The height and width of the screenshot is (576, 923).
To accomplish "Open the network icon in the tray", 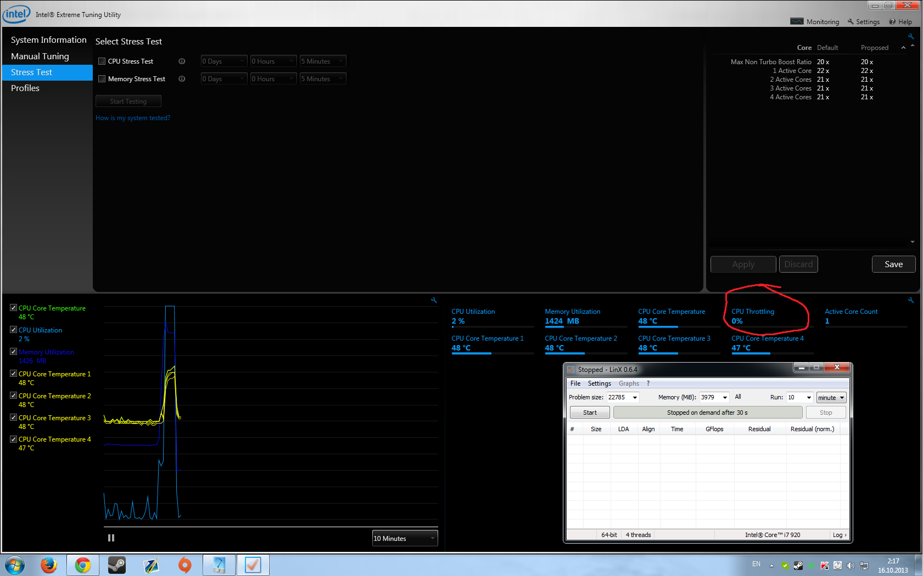I will tap(864, 566).
